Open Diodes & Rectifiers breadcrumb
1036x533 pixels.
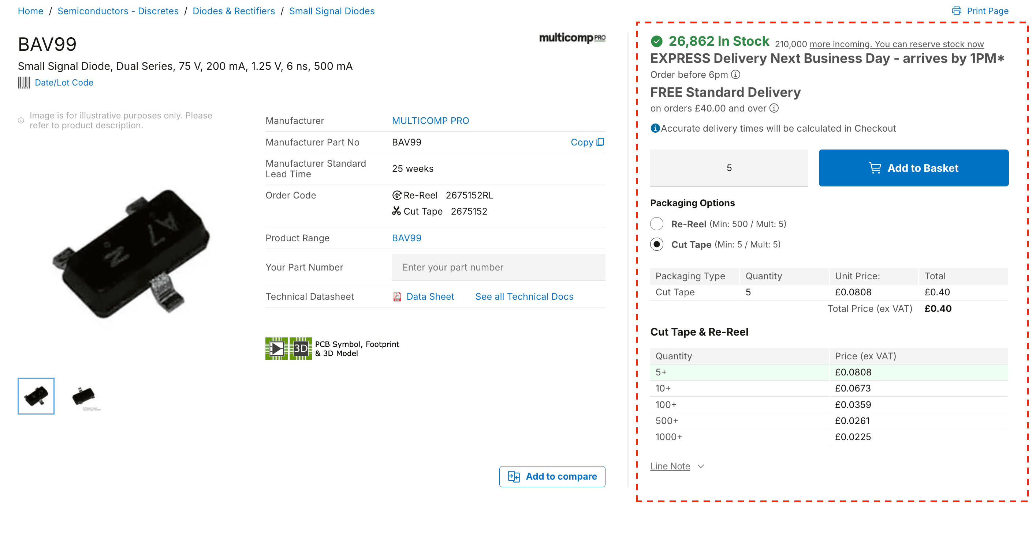pos(234,11)
